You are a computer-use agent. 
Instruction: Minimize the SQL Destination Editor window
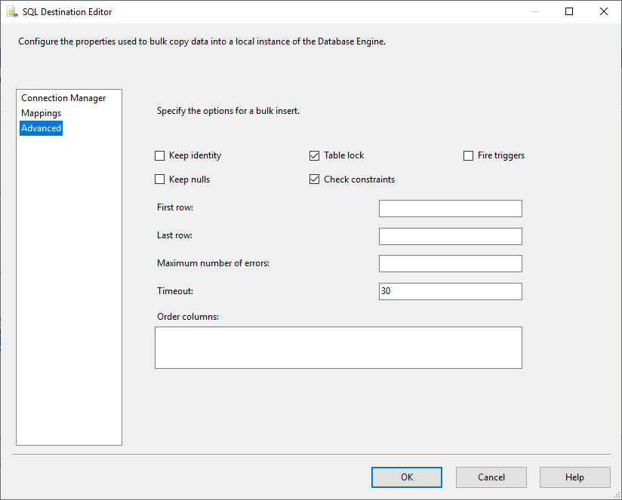(534, 11)
